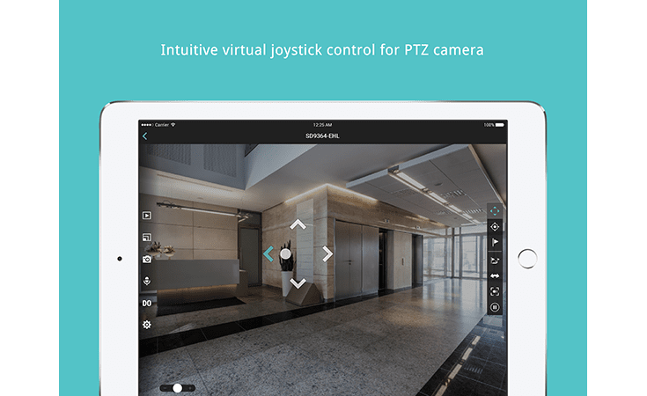Pan camera down with the down chevron
Screen dimensions: 647x396
[x=298, y=283]
